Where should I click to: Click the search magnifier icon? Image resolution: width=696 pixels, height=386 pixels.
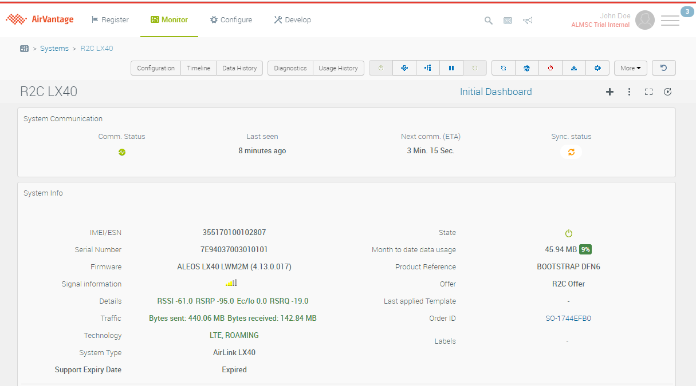pyautogui.click(x=489, y=21)
